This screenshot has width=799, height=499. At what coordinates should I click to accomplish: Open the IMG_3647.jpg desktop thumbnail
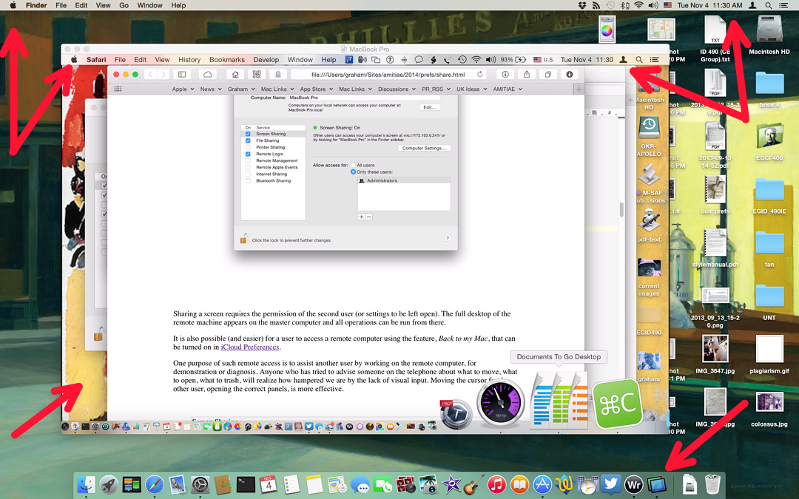(715, 349)
